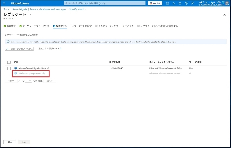
Task: Click the Microsoft Azure logo text
Action: click(20, 3)
